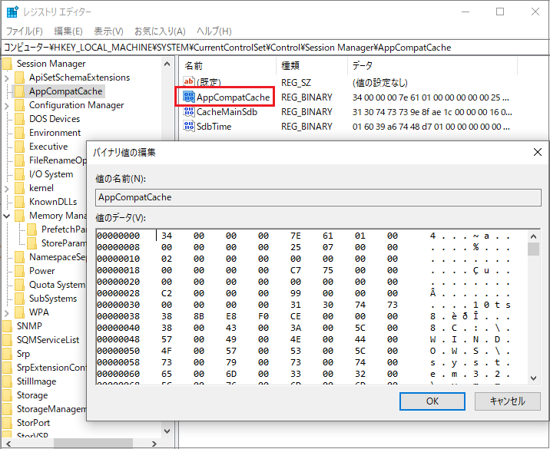Collapse the Memory Management tree node
This screenshot has width=550, height=449.
click(6, 216)
